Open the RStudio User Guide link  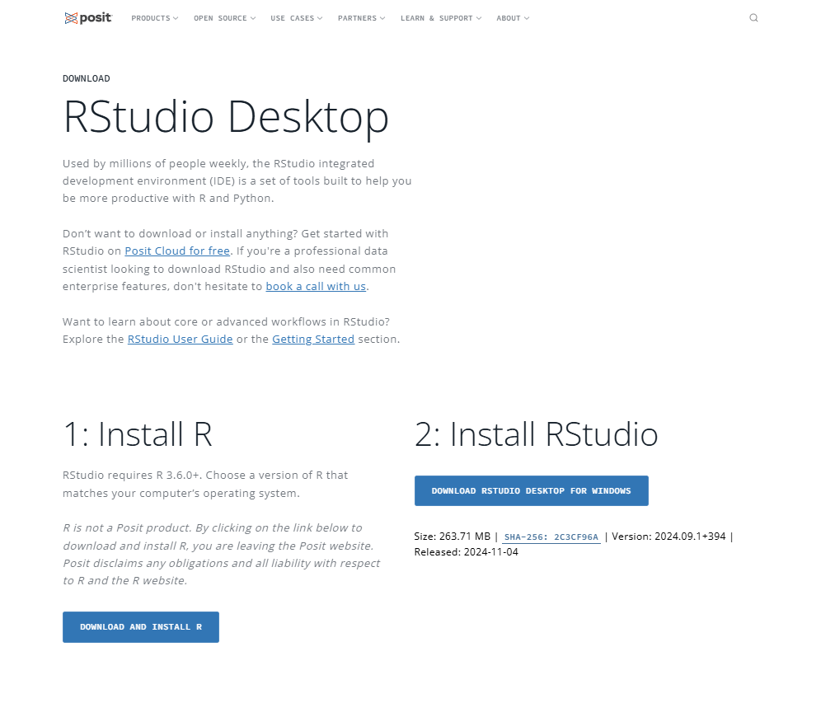pyautogui.click(x=180, y=340)
